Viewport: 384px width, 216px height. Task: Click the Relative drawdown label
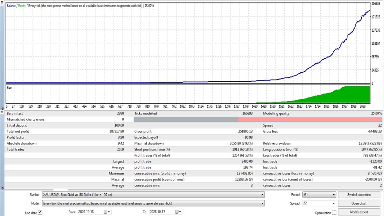(277, 144)
